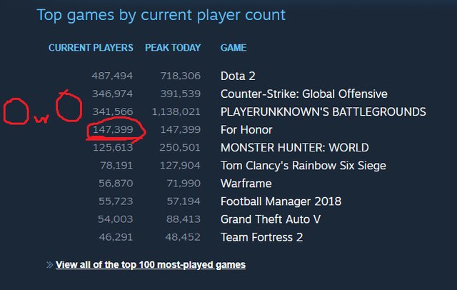457x290 pixels.
Task: Click PUBG's peak today value 1,138,021
Action: pos(176,111)
